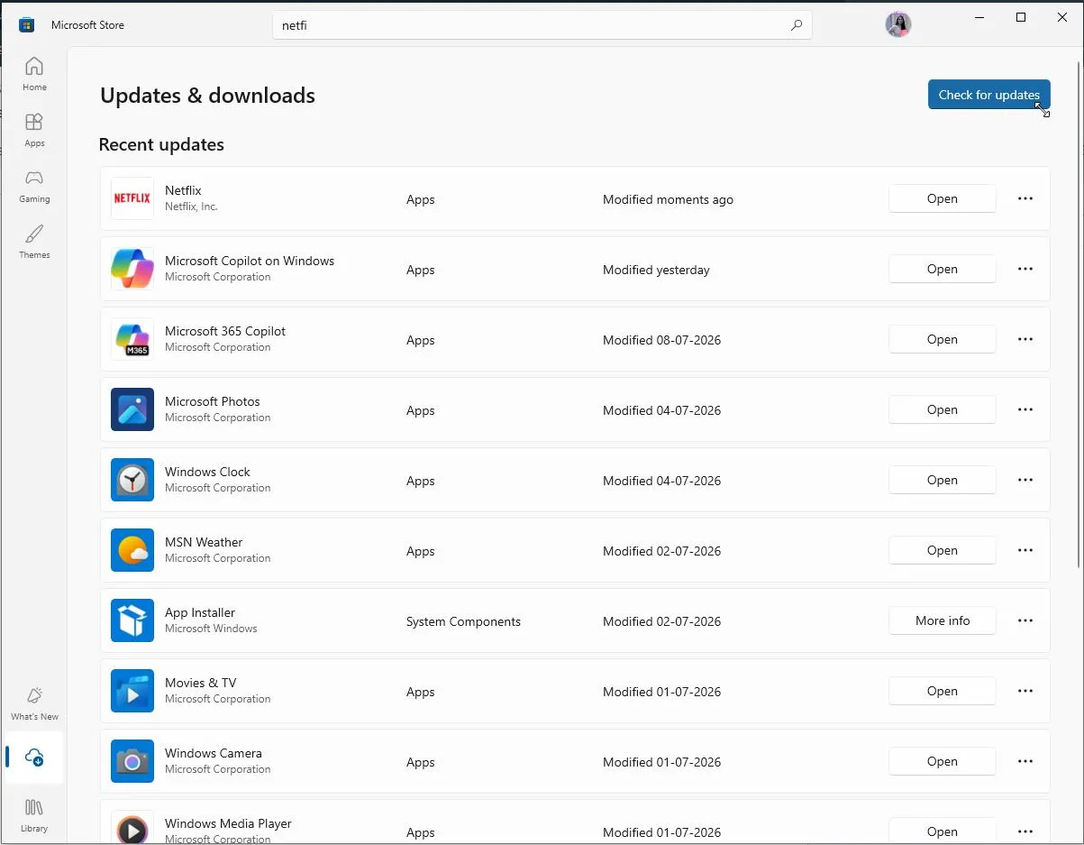Open the Gaming section in sidebar
1084x845 pixels.
34,186
